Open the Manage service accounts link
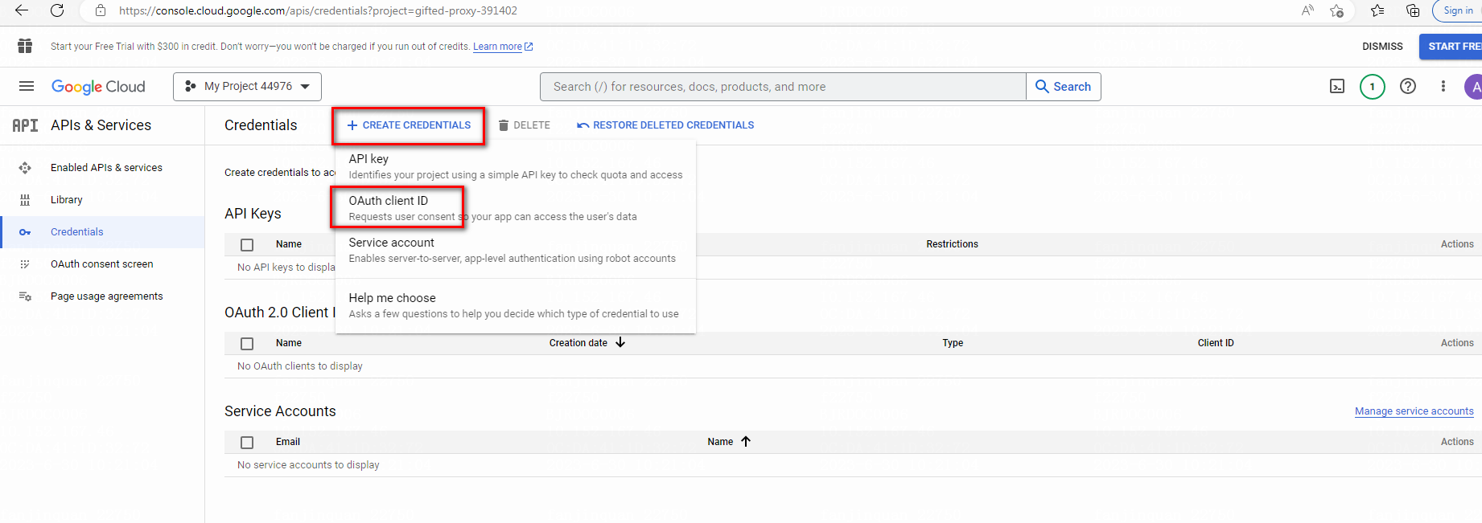The width and height of the screenshot is (1482, 523). click(1414, 411)
